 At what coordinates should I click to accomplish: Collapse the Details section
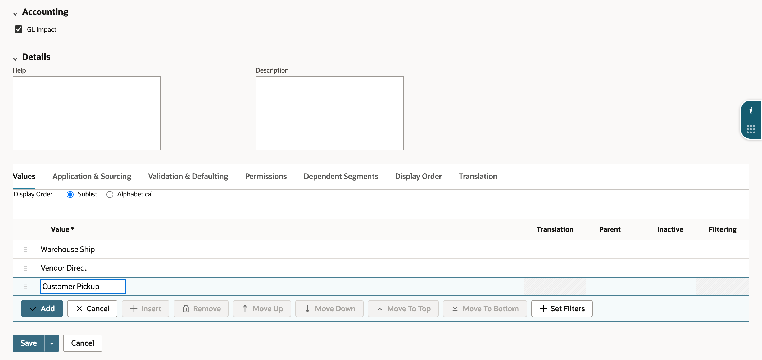(15, 59)
